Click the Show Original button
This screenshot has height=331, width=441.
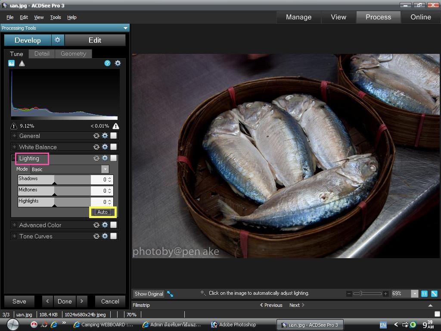149,294
